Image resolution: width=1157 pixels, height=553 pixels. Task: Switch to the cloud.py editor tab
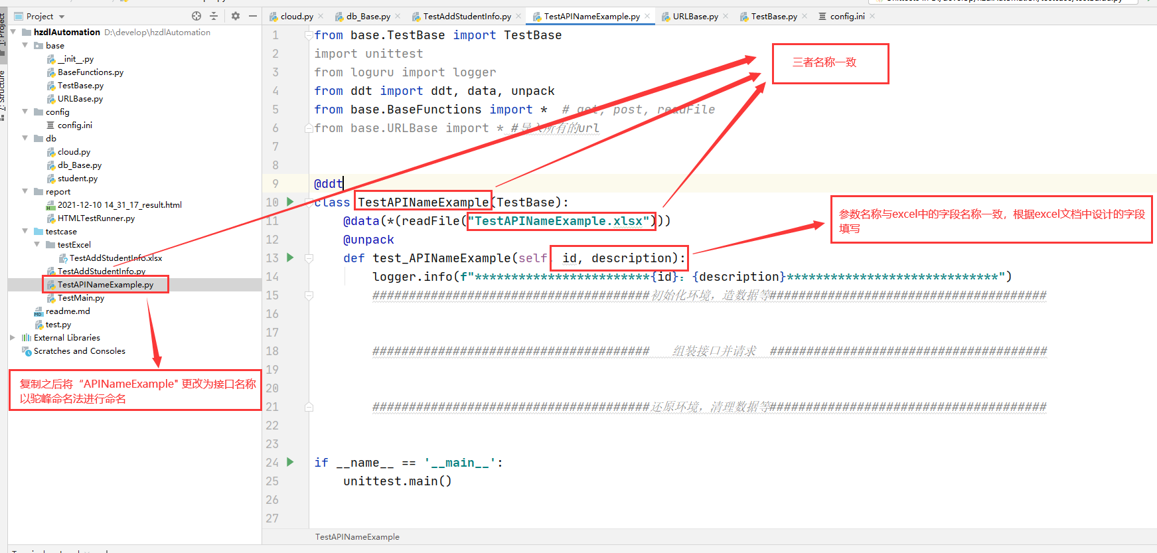point(297,17)
